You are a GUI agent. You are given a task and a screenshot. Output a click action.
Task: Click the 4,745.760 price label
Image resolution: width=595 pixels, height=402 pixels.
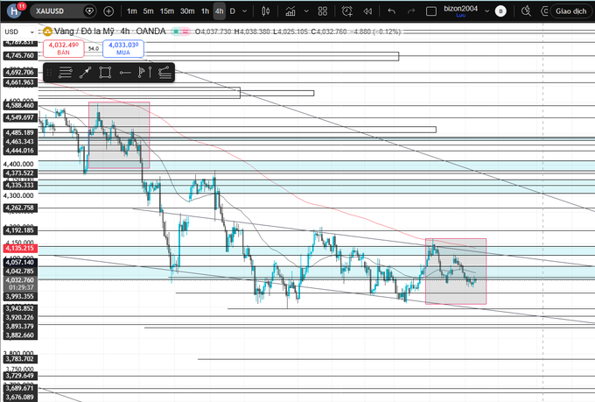pyautogui.click(x=20, y=55)
